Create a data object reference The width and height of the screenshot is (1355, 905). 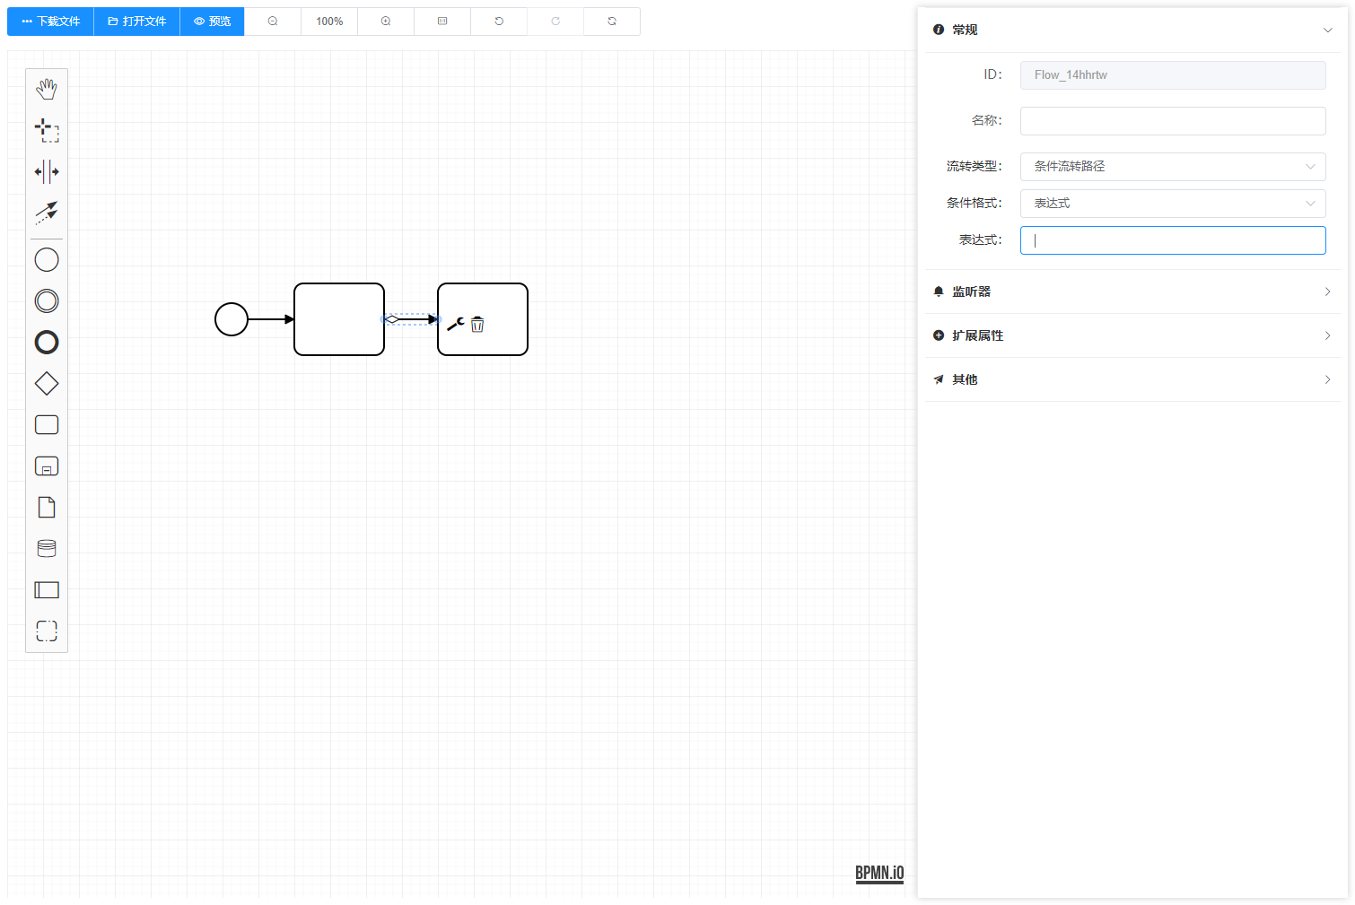pos(47,508)
